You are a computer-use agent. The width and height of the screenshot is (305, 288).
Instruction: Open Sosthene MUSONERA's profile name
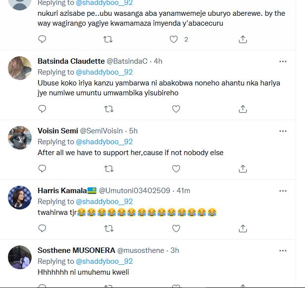[77, 250]
